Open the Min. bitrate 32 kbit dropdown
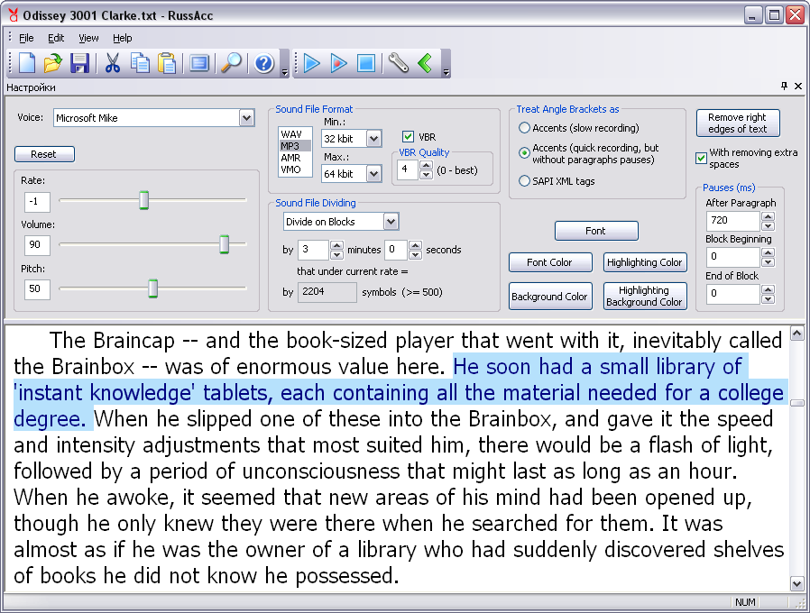Viewport: 810px width, 613px height. point(374,139)
